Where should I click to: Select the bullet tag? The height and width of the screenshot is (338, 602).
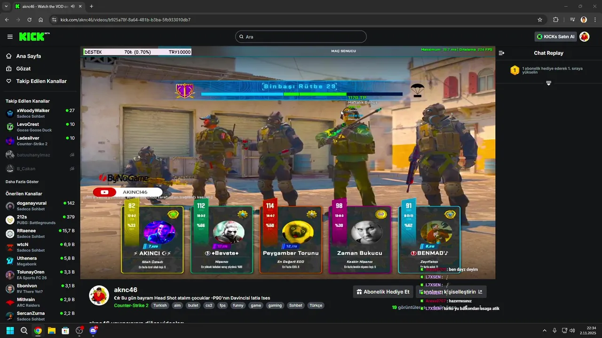[x=193, y=305]
